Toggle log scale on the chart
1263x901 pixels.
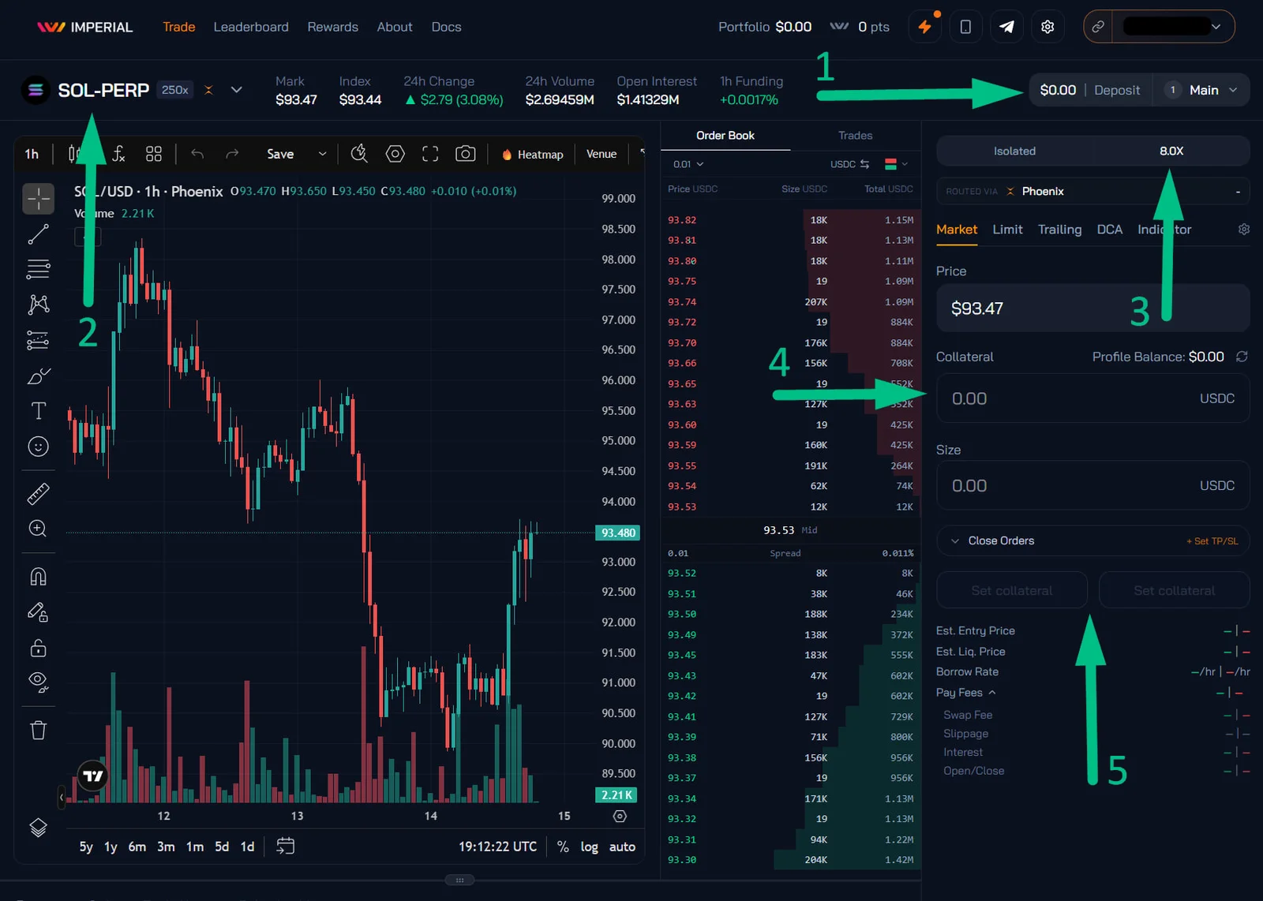pyautogui.click(x=589, y=847)
